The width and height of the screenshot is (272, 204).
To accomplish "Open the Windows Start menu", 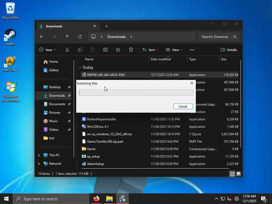I will pos(6,199).
